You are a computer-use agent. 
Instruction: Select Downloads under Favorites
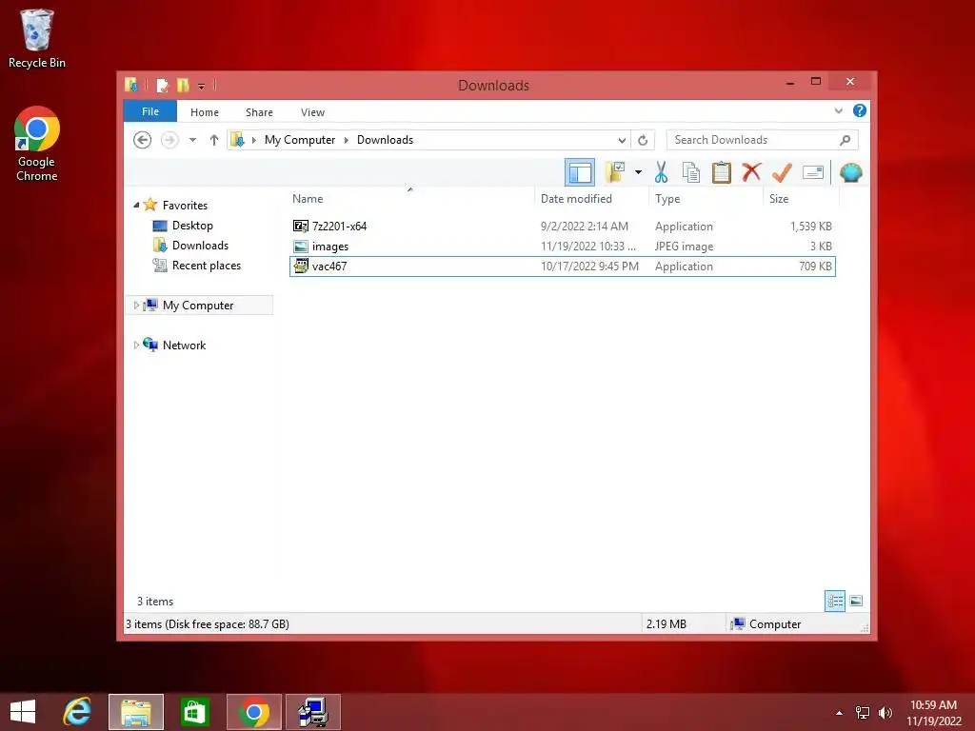click(200, 245)
